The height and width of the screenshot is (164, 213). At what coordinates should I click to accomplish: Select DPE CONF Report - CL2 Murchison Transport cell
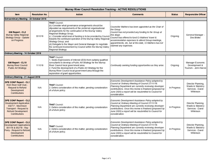click(17, 107)
